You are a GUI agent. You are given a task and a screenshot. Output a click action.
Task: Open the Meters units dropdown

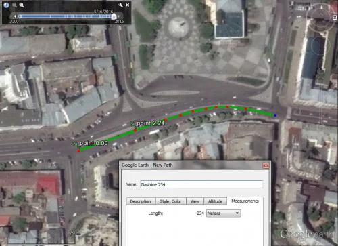point(223,213)
